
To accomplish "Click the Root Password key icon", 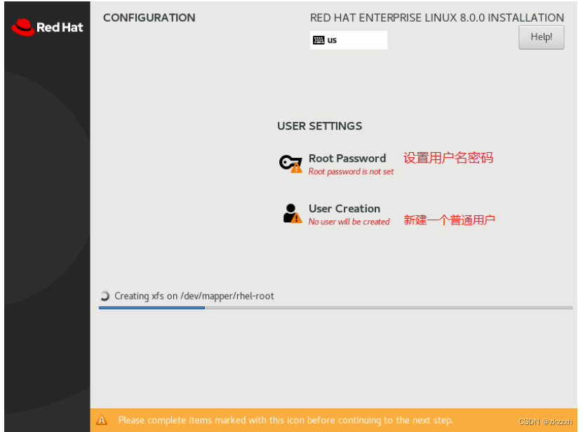I will coord(290,164).
